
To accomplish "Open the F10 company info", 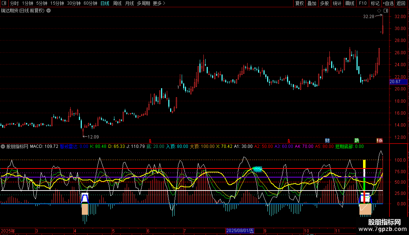I will click(x=362, y=3).
